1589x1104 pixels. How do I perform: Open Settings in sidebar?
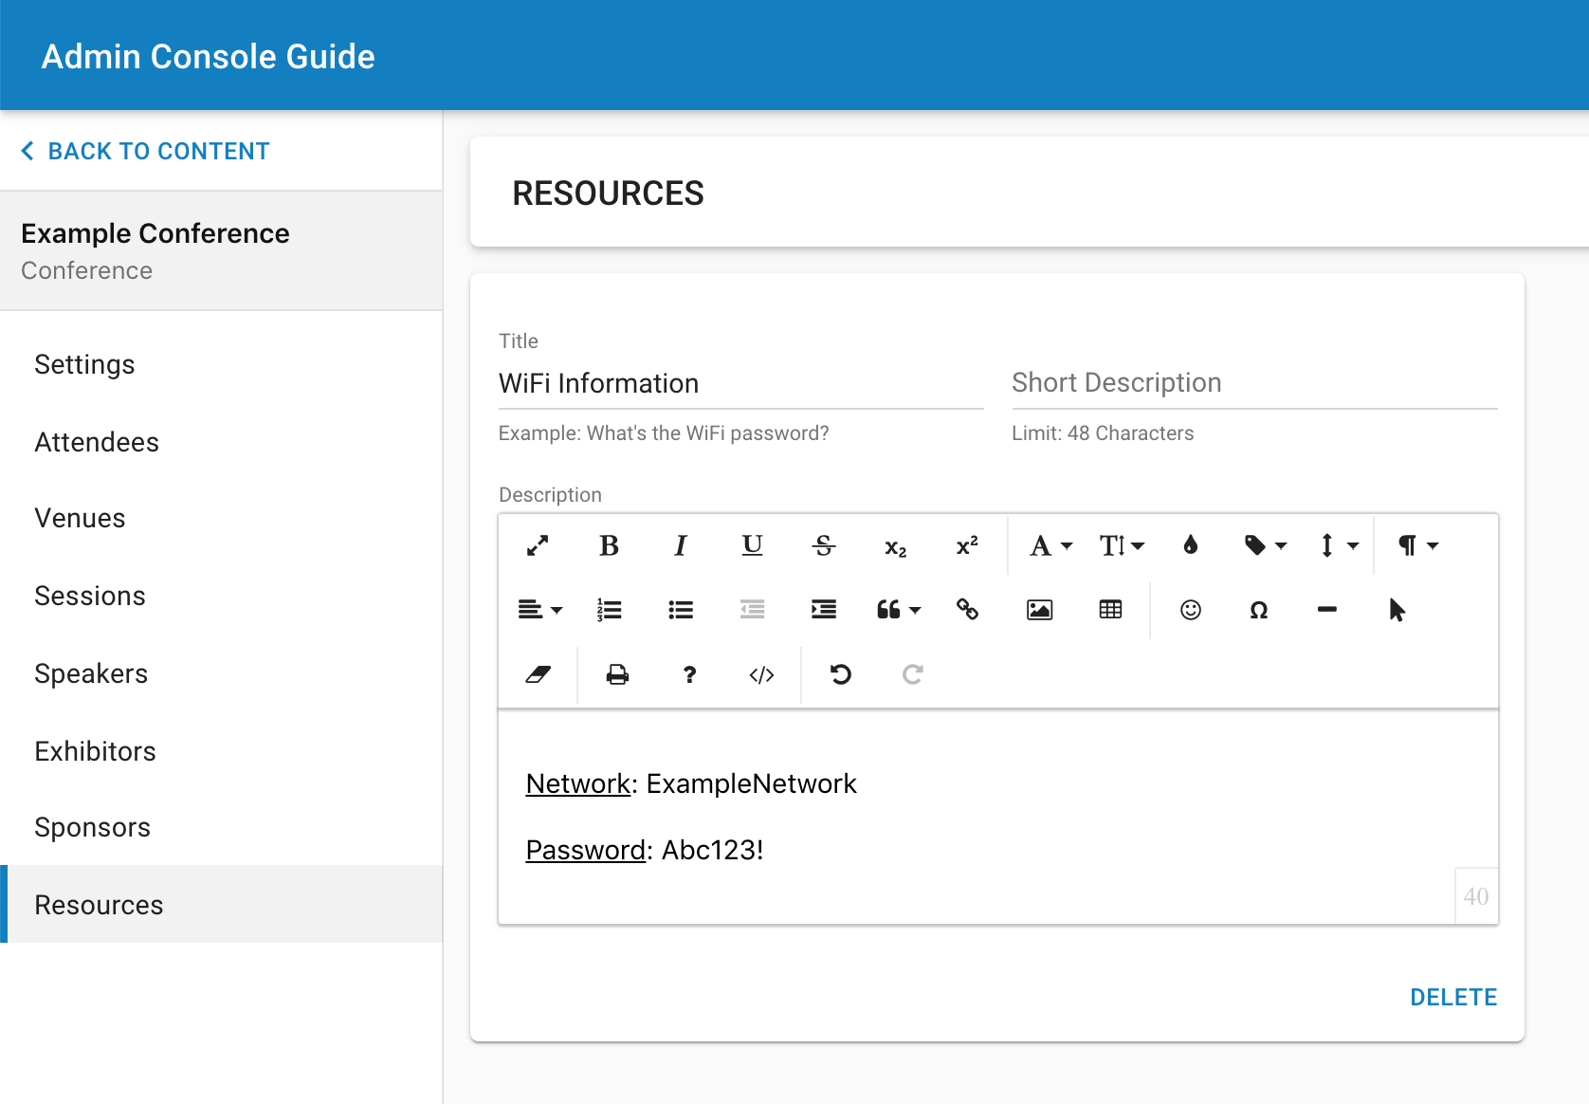[222, 365]
